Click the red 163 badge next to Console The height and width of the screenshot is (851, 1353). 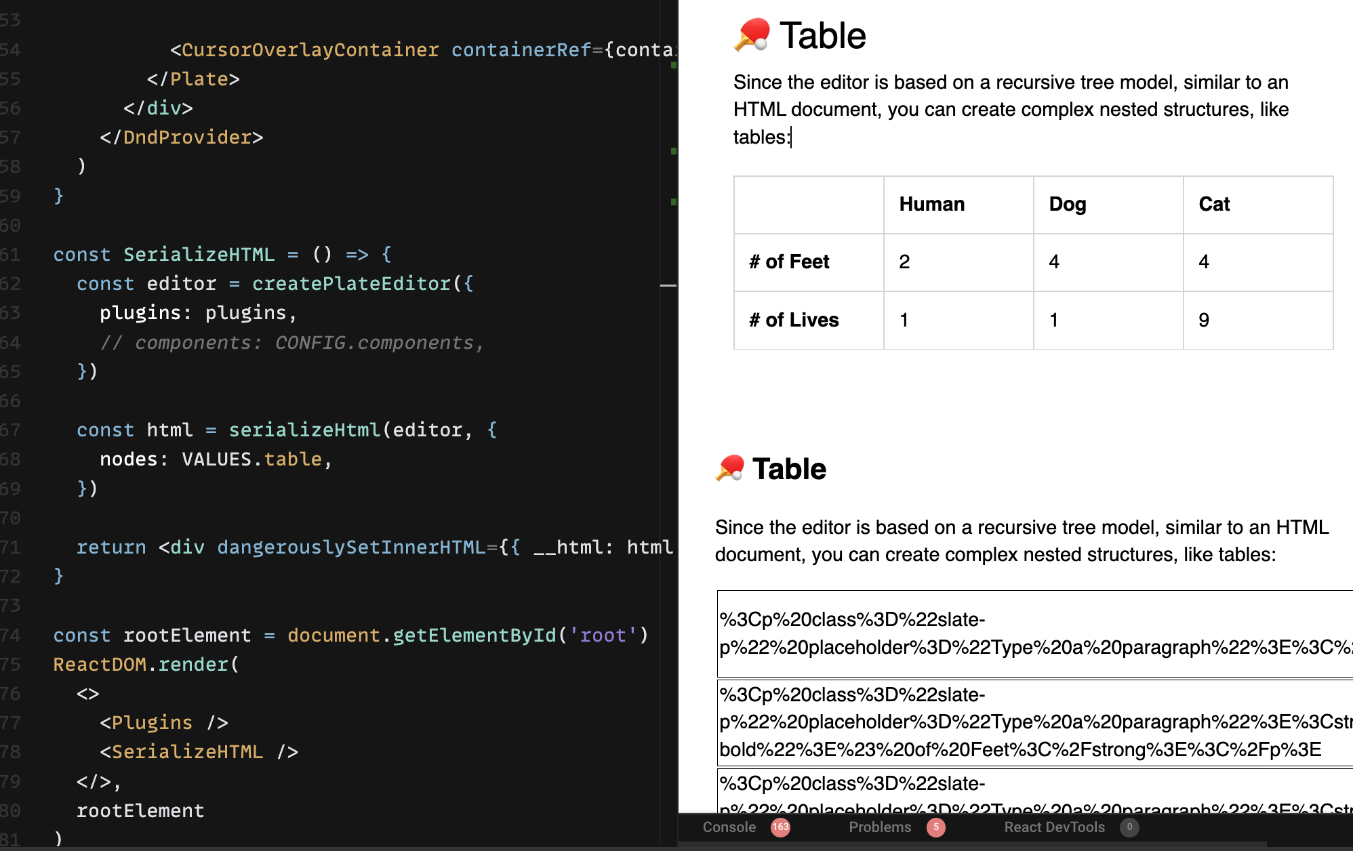coord(780,827)
